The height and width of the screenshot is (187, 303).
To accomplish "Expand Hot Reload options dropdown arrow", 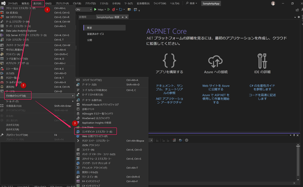I will point(117,10).
